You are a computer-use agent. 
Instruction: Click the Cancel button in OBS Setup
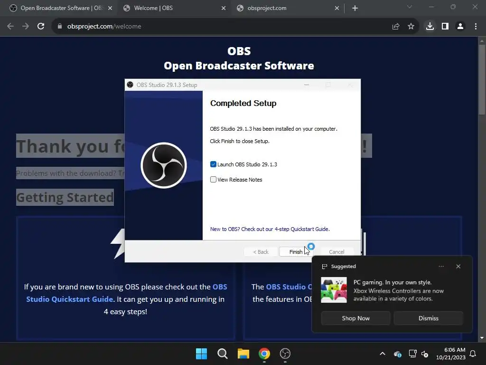tap(336, 252)
